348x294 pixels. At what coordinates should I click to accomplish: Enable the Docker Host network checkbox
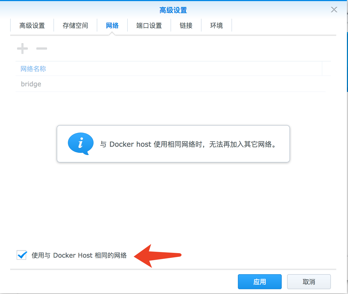tap(21, 255)
